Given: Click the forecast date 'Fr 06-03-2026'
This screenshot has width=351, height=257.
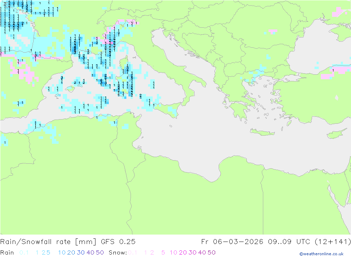Looking at the screenshot, I should click(232, 242).
